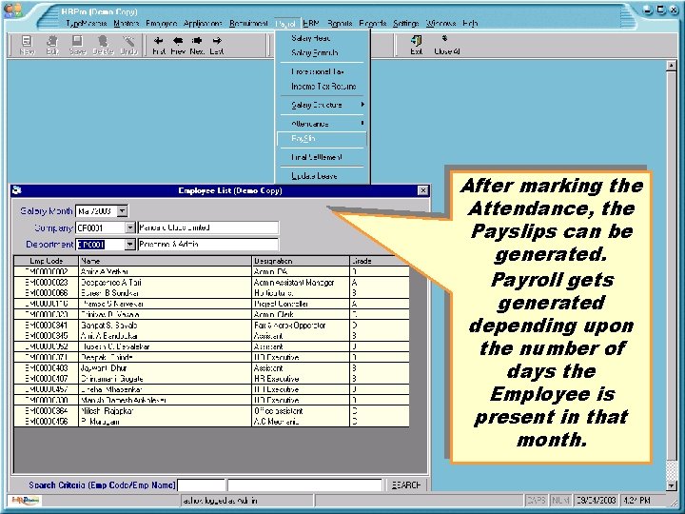Open the Reports menu
Image resolution: width=685 pixels, height=514 pixels.
tap(340, 23)
